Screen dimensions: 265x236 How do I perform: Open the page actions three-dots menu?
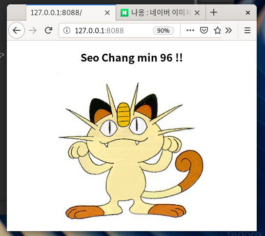point(190,30)
